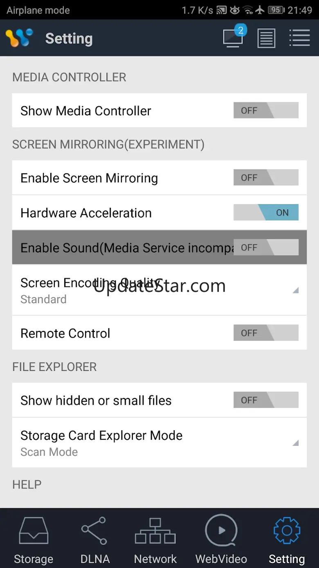Expand Storage Card Explorer Mode dropdown arrow
319x568 pixels.
click(x=295, y=443)
